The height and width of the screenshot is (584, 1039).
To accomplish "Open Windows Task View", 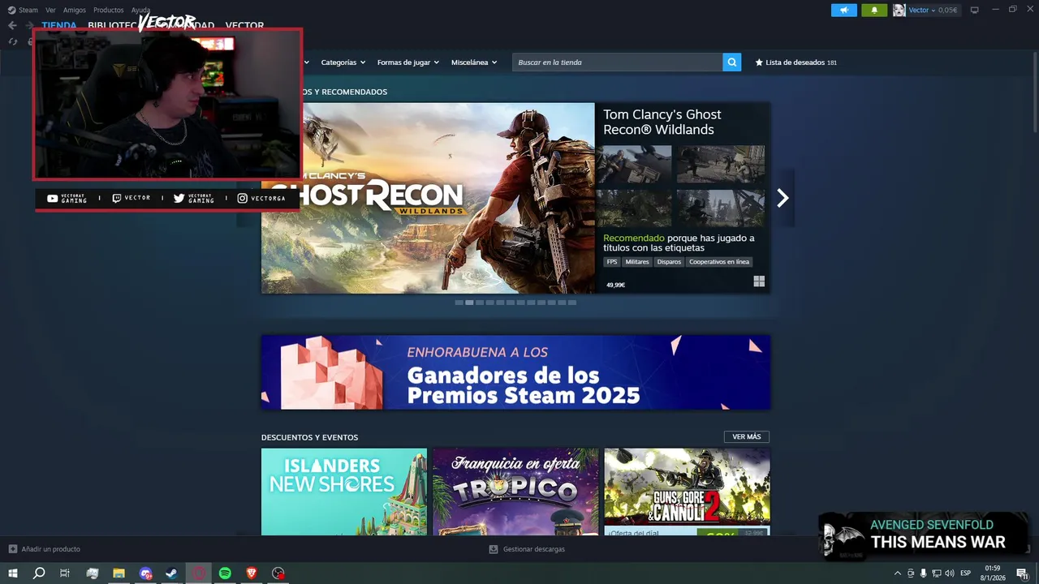I will pyautogui.click(x=65, y=573).
